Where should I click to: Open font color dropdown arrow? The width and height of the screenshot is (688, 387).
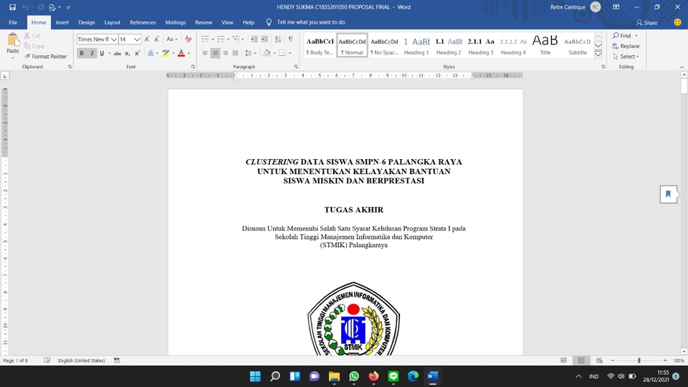[x=188, y=53]
